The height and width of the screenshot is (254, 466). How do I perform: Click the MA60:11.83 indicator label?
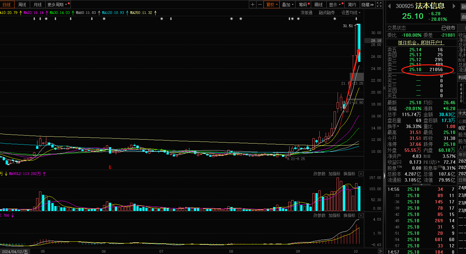pos(86,13)
